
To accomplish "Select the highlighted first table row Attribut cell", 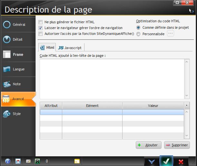I will coord(51,112).
